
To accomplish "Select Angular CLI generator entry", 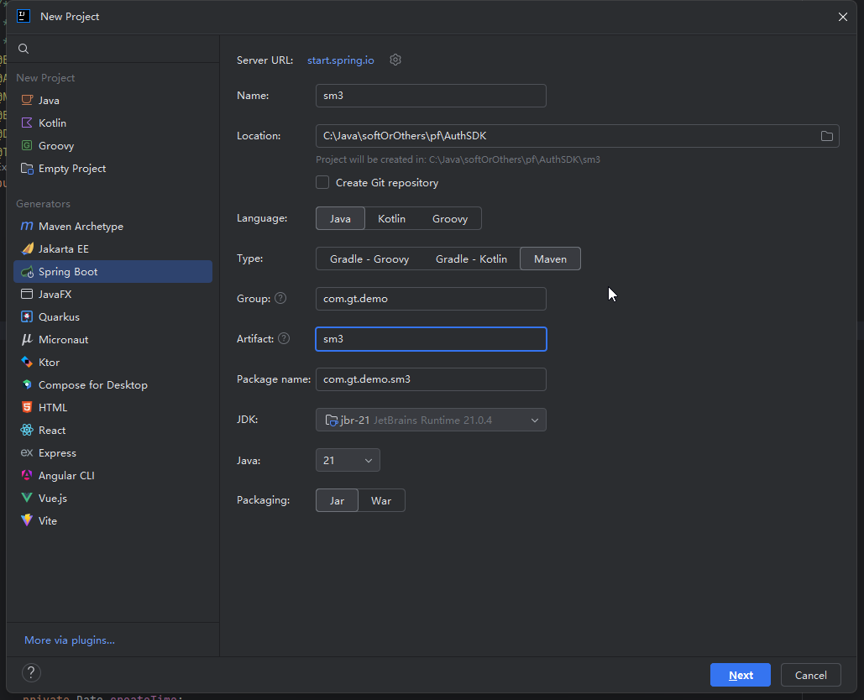I will pyautogui.click(x=113, y=475).
